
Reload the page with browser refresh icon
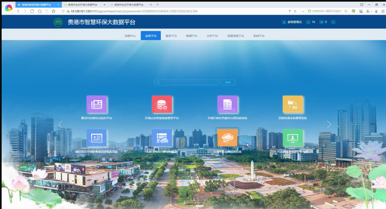click(x=32, y=11)
